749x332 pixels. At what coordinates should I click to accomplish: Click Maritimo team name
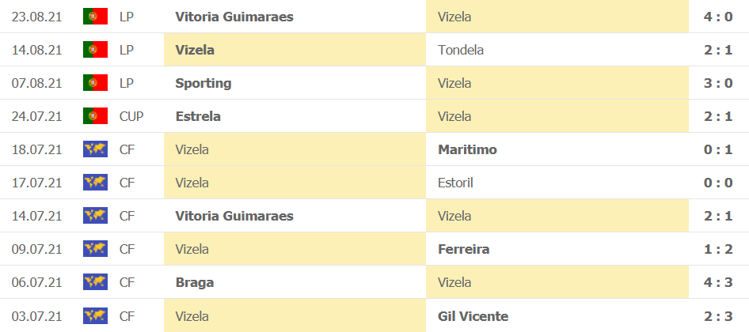click(467, 149)
